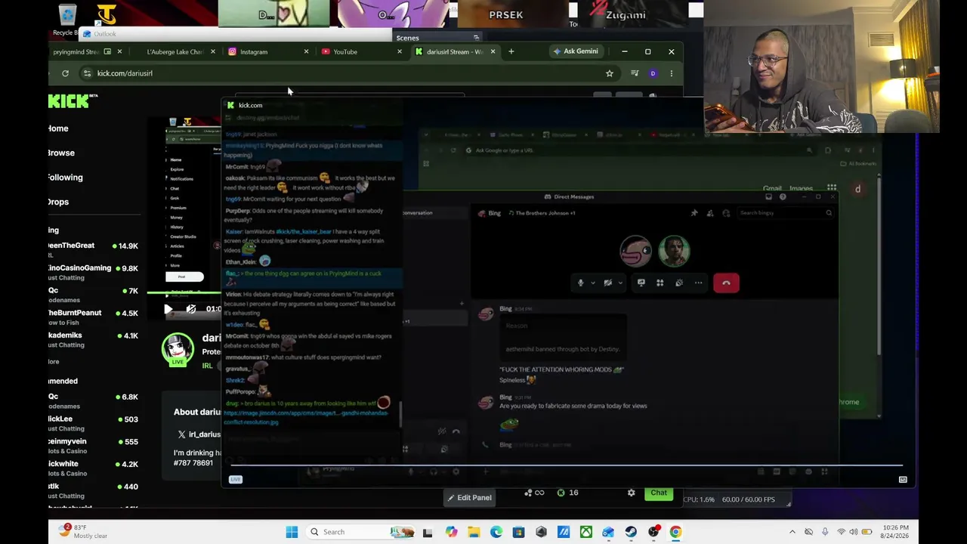Switch to the L'Auberge Lake Charles tab
The height and width of the screenshot is (544, 967).
(x=175, y=52)
